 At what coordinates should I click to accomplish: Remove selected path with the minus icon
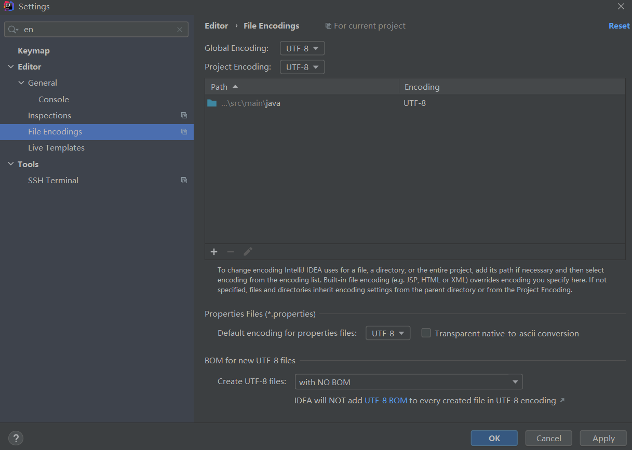pos(231,252)
